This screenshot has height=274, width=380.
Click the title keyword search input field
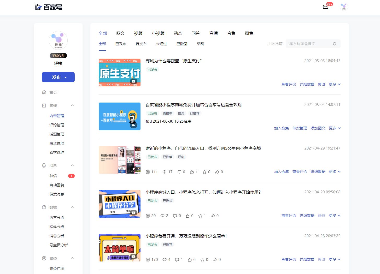pos(308,44)
